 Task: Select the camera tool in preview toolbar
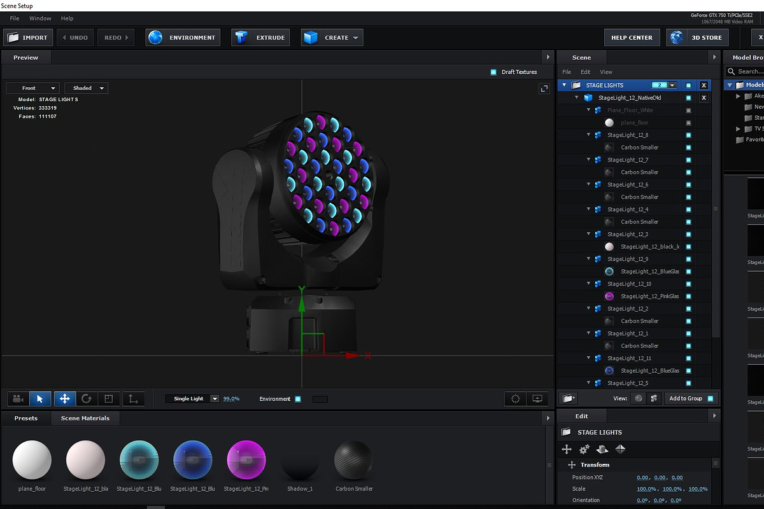click(x=18, y=399)
